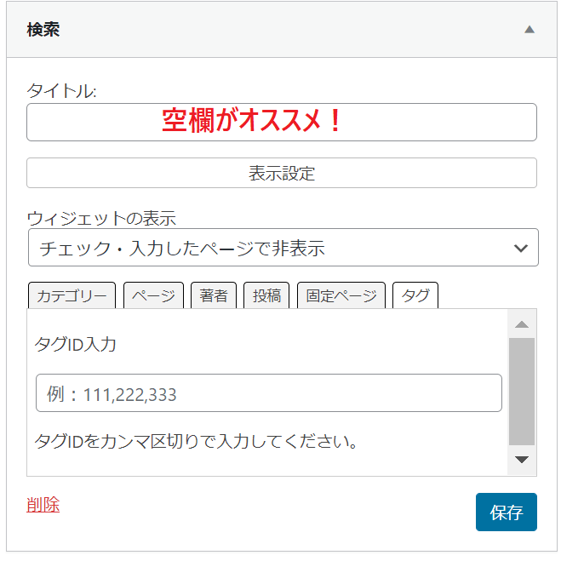Click the blue 保存 button
The width and height of the screenshot is (561, 561).
(507, 512)
